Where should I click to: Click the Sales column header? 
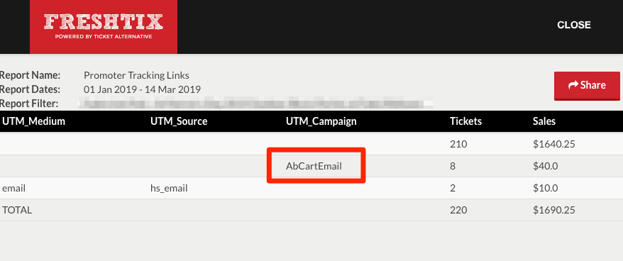click(544, 121)
